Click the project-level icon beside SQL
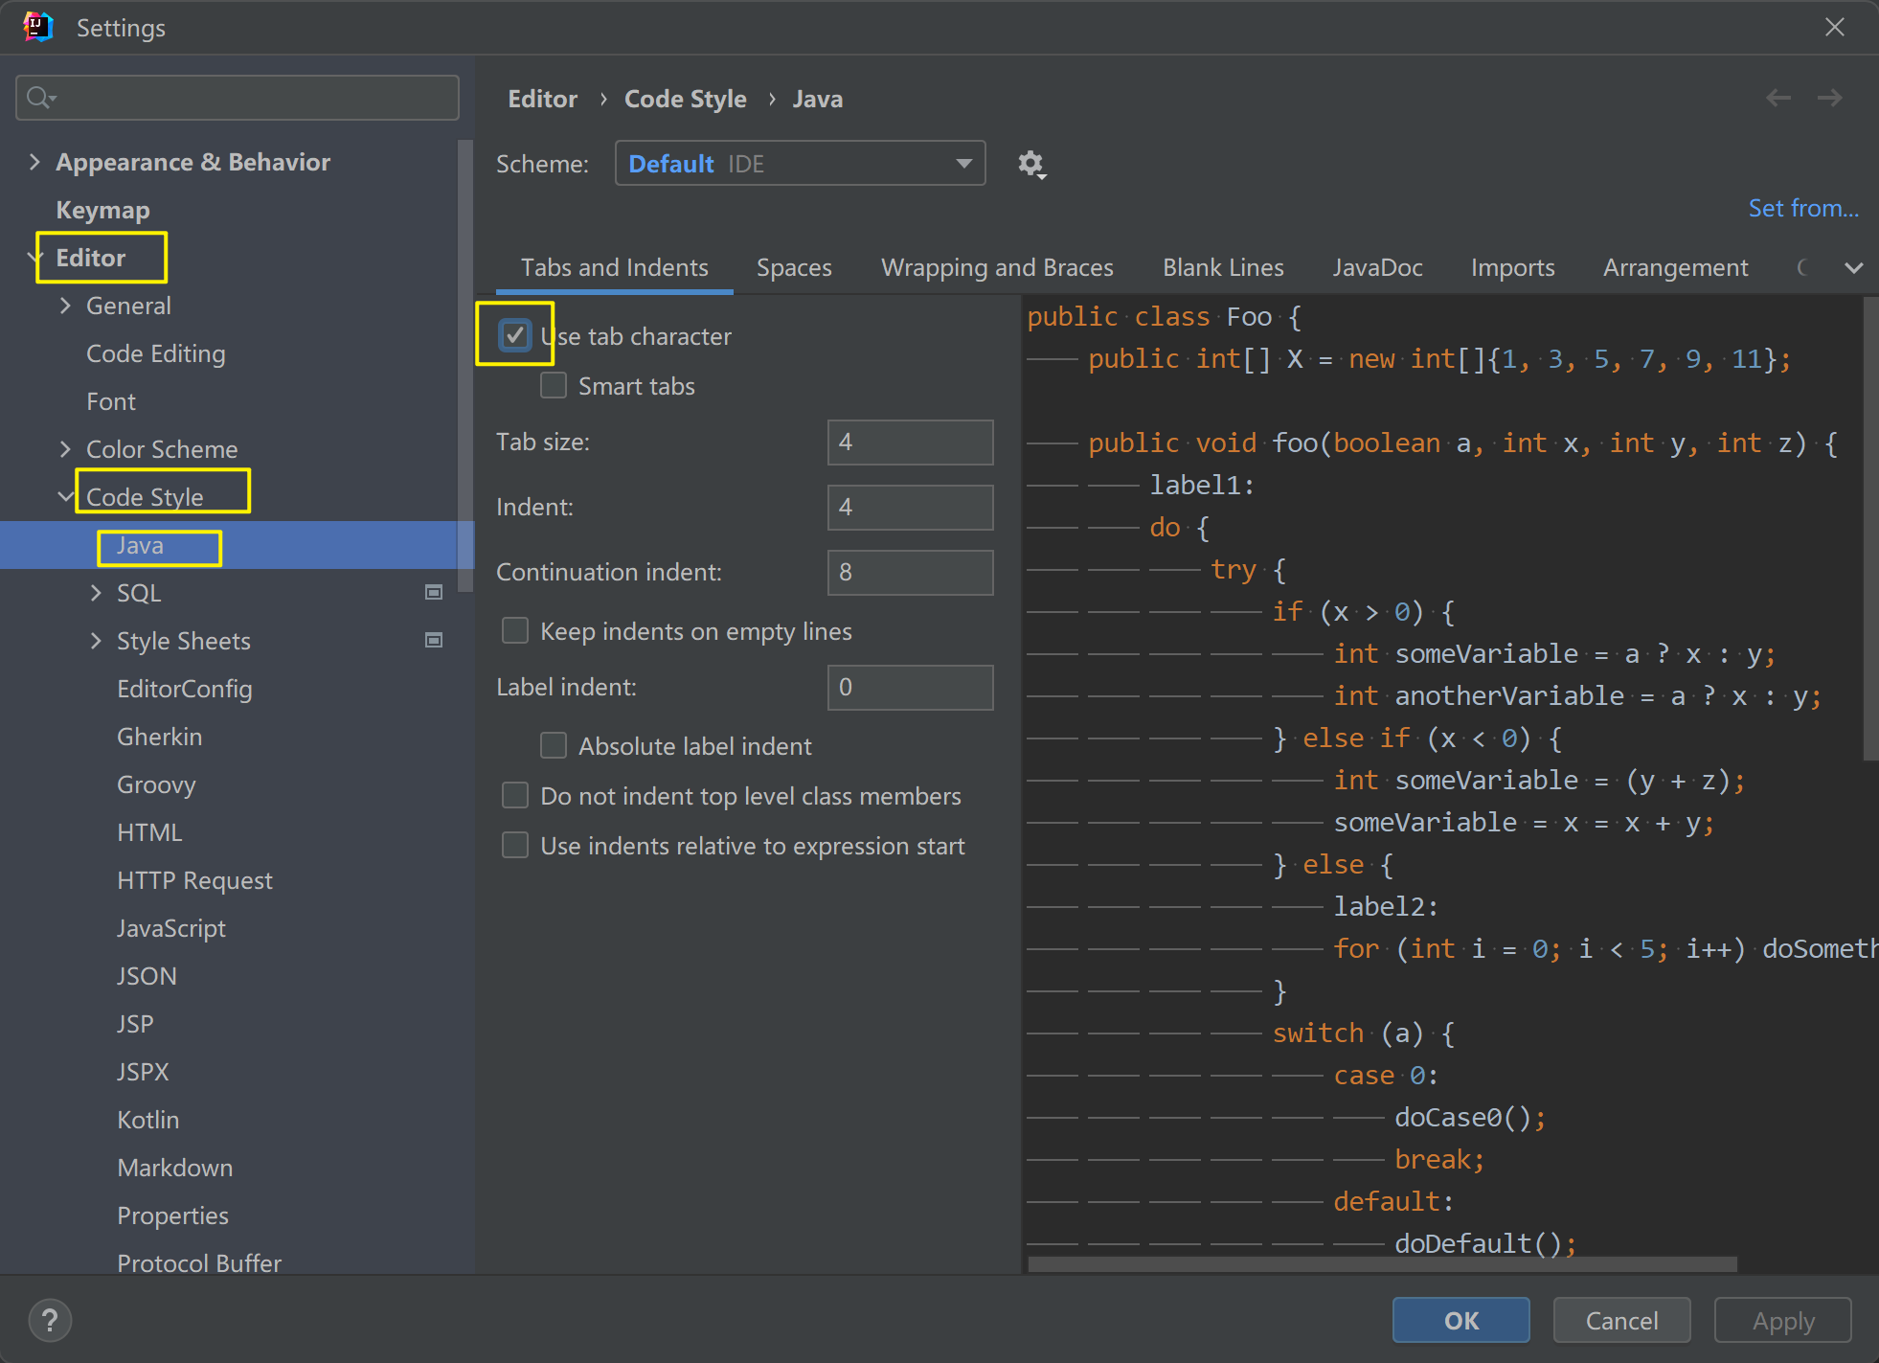This screenshot has width=1879, height=1363. pos(434,593)
